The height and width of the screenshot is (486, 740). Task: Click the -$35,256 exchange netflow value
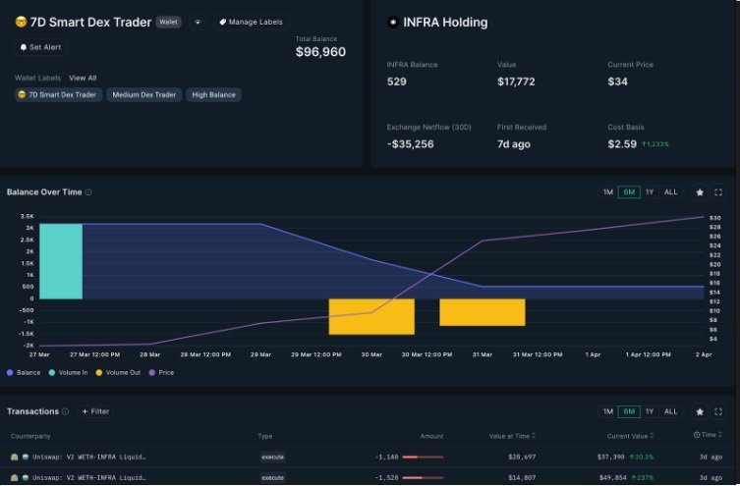(x=410, y=144)
